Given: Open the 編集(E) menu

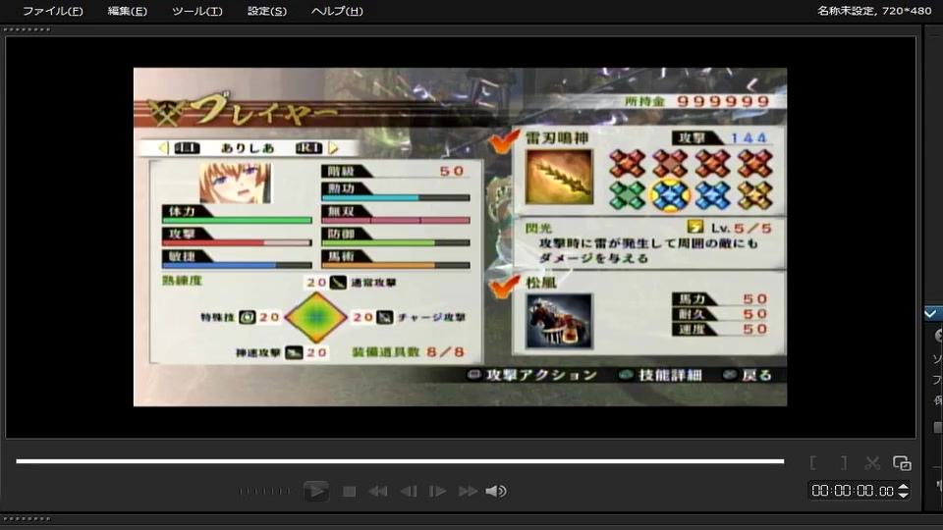Looking at the screenshot, I should click(x=128, y=11).
